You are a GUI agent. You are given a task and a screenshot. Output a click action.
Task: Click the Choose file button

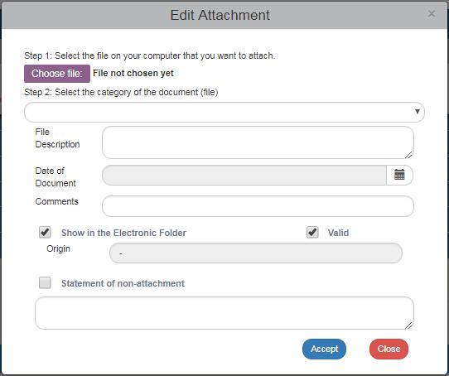[x=57, y=74]
